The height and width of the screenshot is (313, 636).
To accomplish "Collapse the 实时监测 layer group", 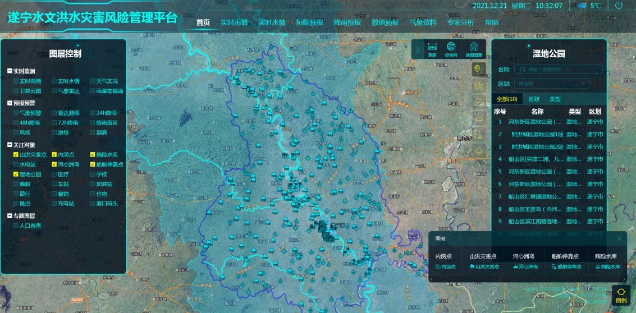I will click(10, 72).
